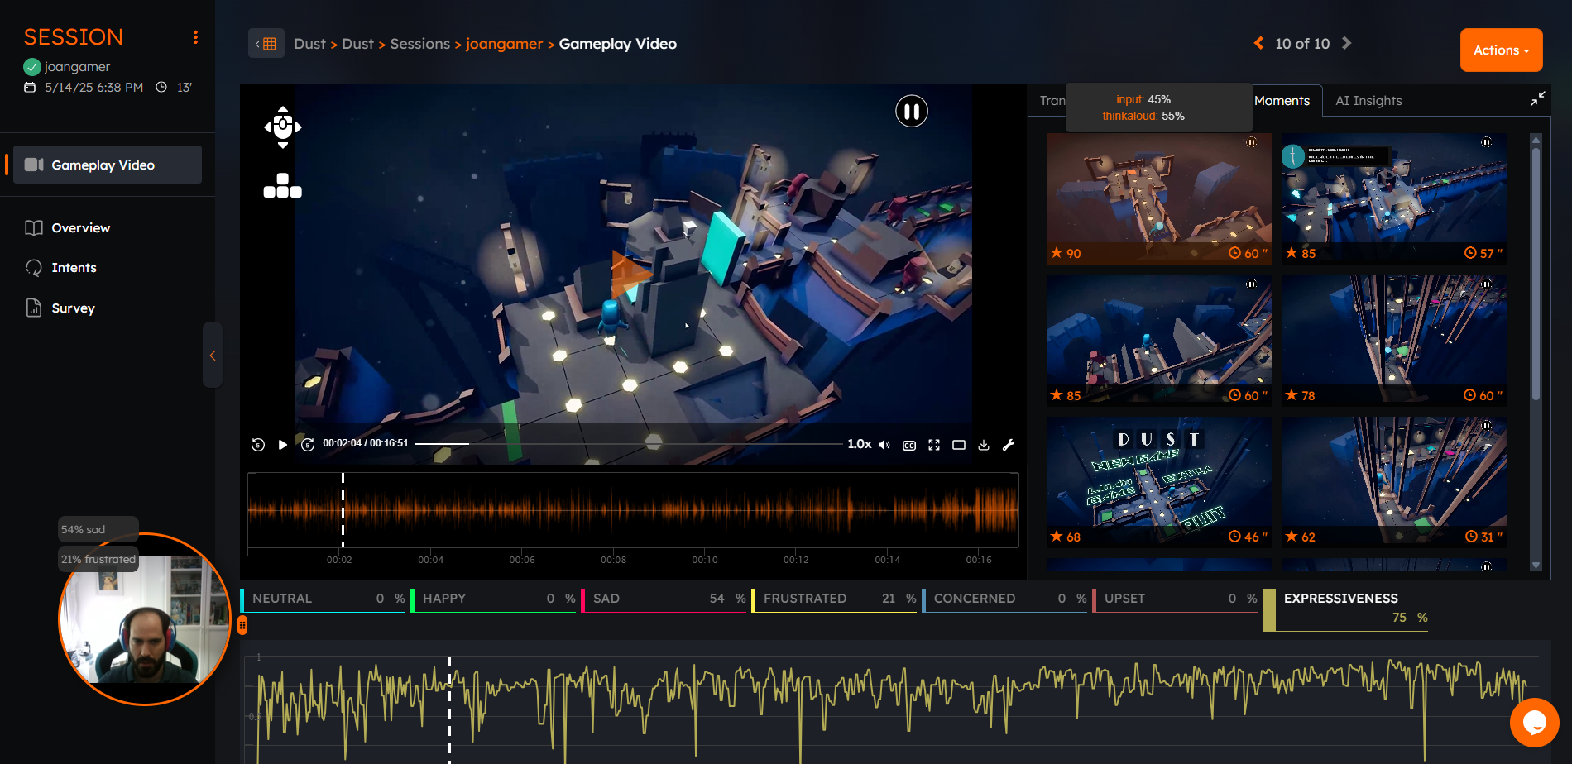The width and height of the screenshot is (1572, 764).
Task: Click the Sessions breadcrumb link
Action: [420, 44]
